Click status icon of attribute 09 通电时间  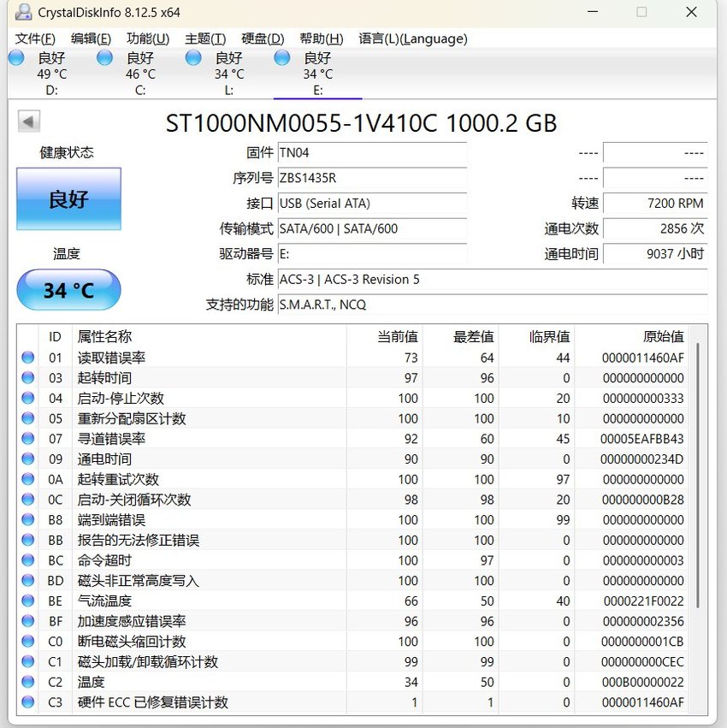28,459
